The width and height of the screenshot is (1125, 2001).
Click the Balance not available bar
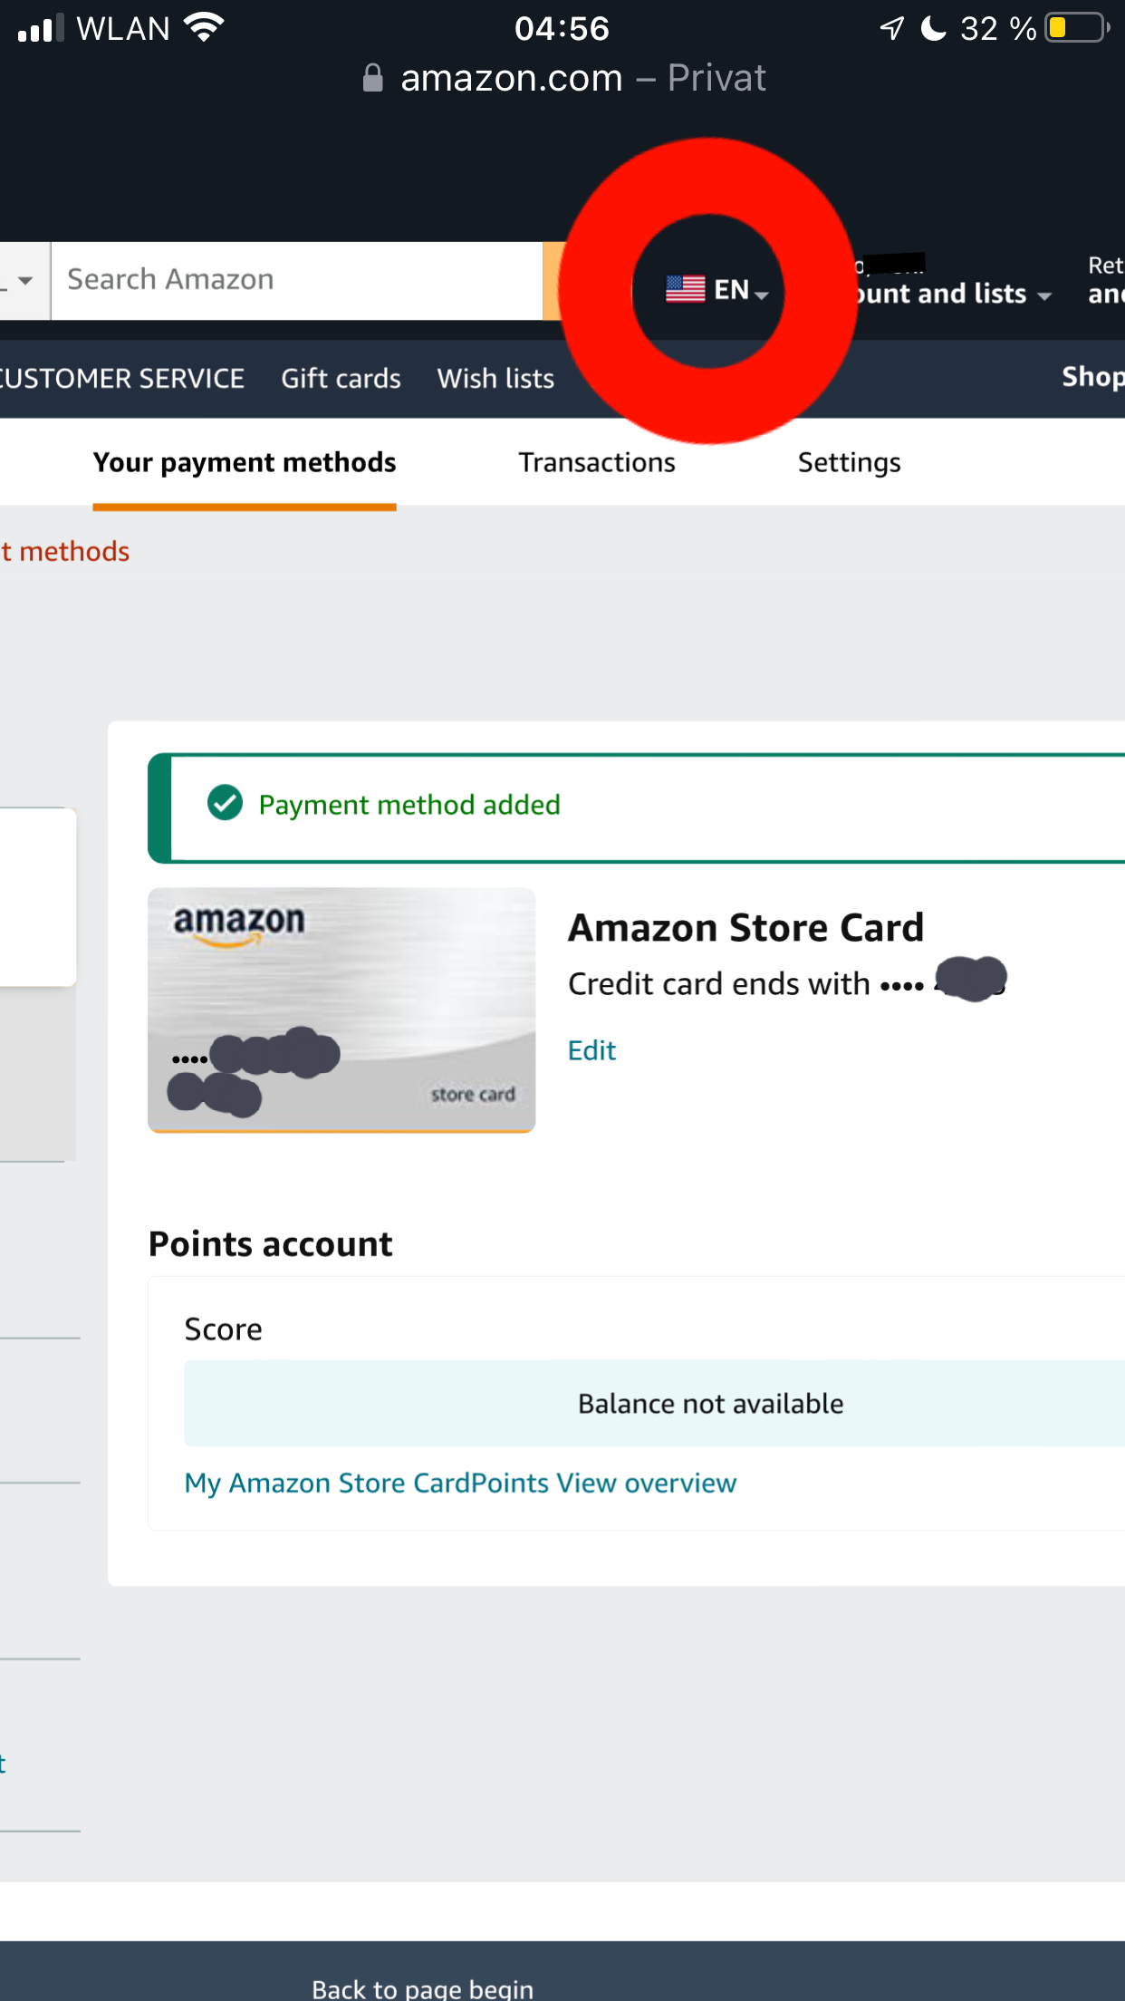709,1403
